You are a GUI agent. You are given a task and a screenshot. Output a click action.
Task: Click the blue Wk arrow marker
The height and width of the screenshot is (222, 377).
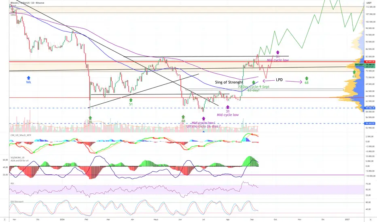[x=29, y=78]
